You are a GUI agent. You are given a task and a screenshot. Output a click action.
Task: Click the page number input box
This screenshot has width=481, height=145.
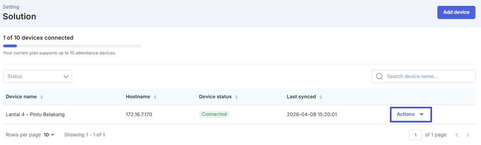pos(415,135)
